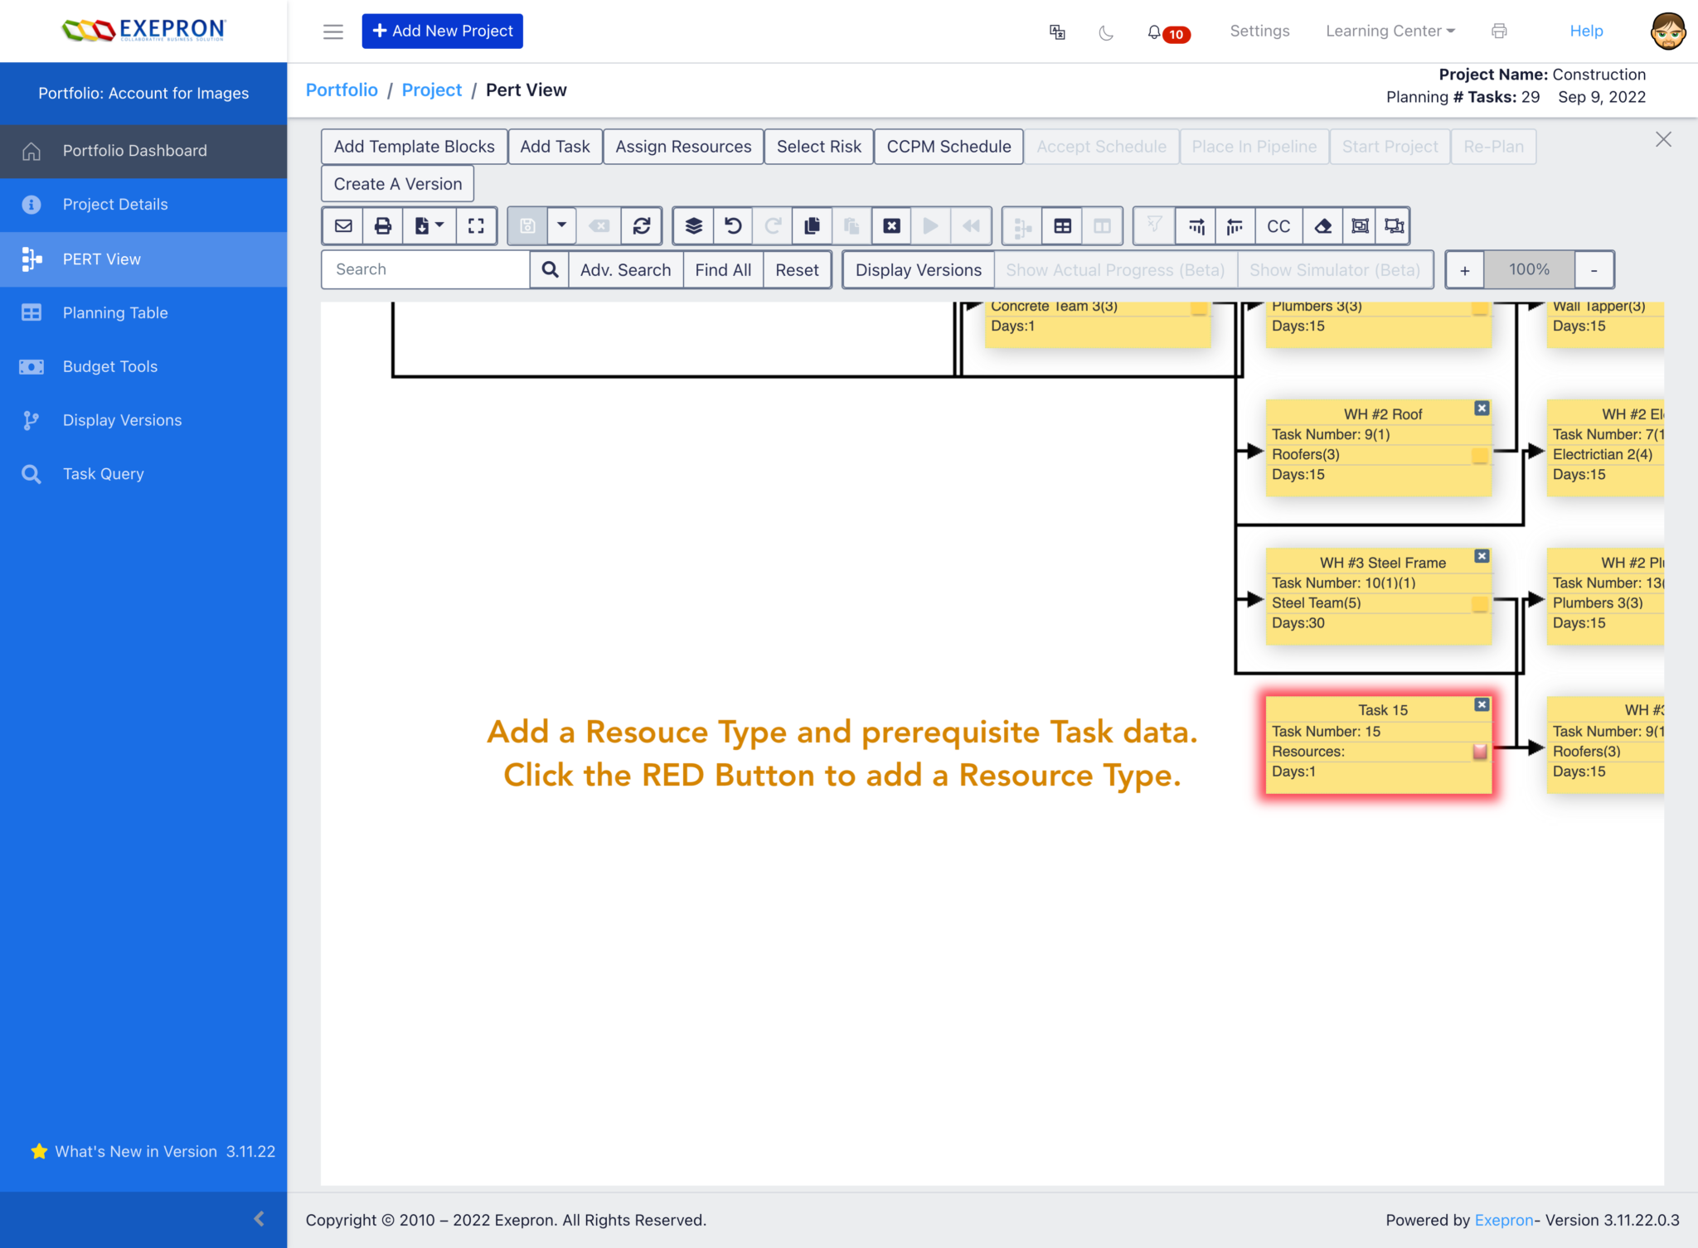Toggle dark mode with the moon icon
This screenshot has width=1698, height=1248.
(x=1106, y=32)
